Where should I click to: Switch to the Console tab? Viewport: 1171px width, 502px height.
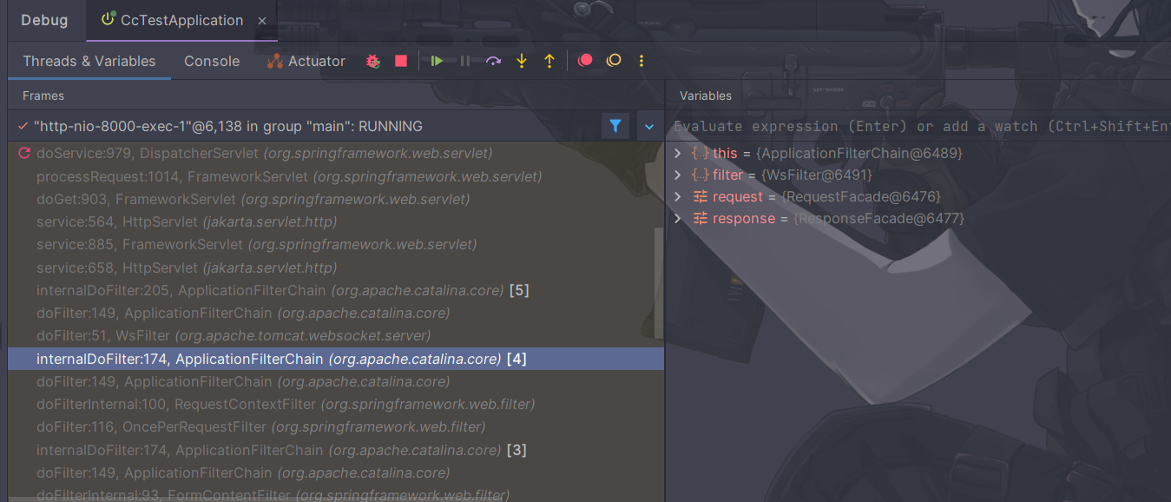pyautogui.click(x=212, y=61)
